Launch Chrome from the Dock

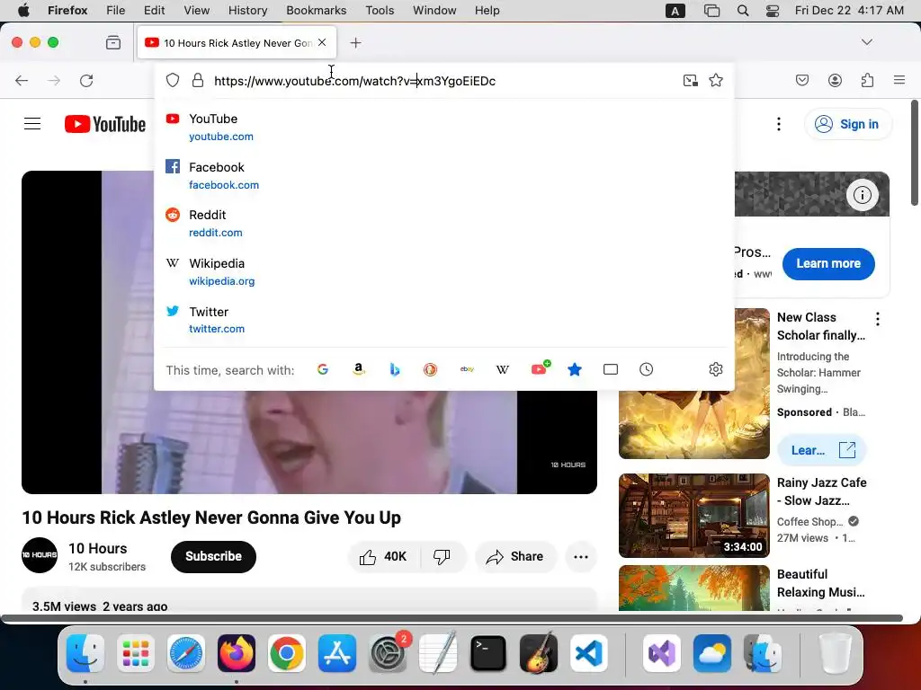pyautogui.click(x=287, y=653)
